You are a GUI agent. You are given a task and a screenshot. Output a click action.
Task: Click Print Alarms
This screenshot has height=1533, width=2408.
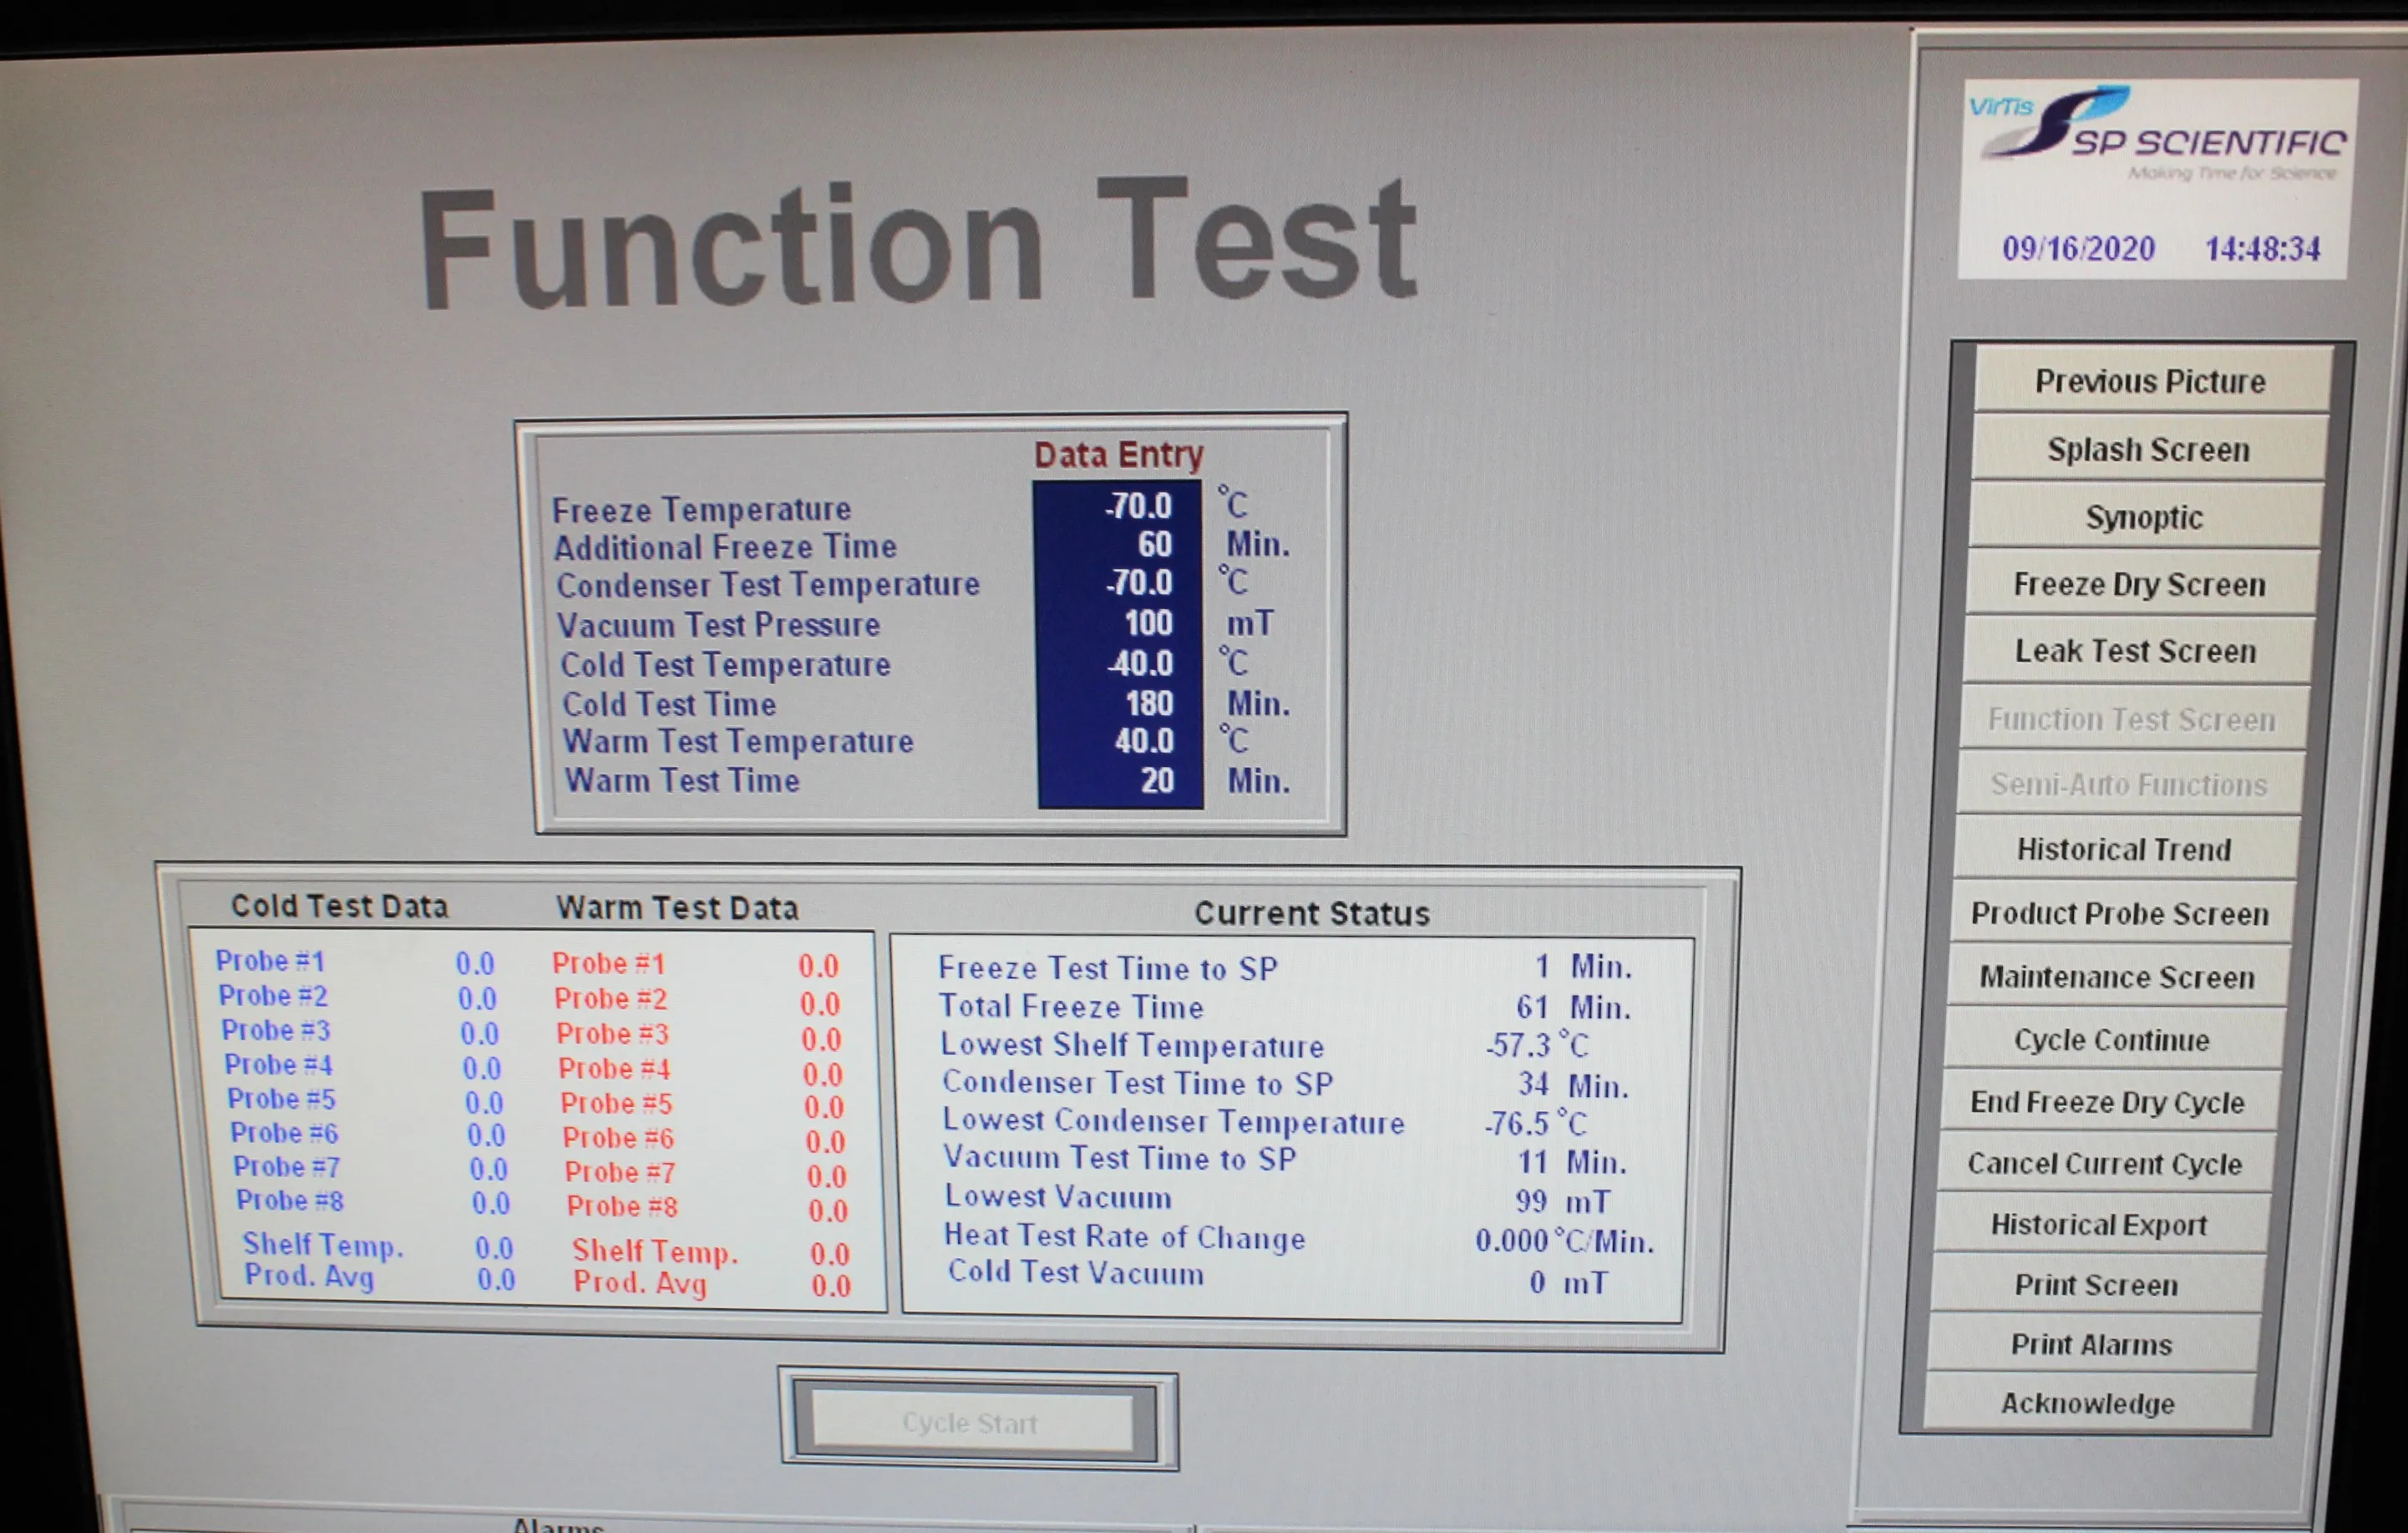pos(2092,1344)
